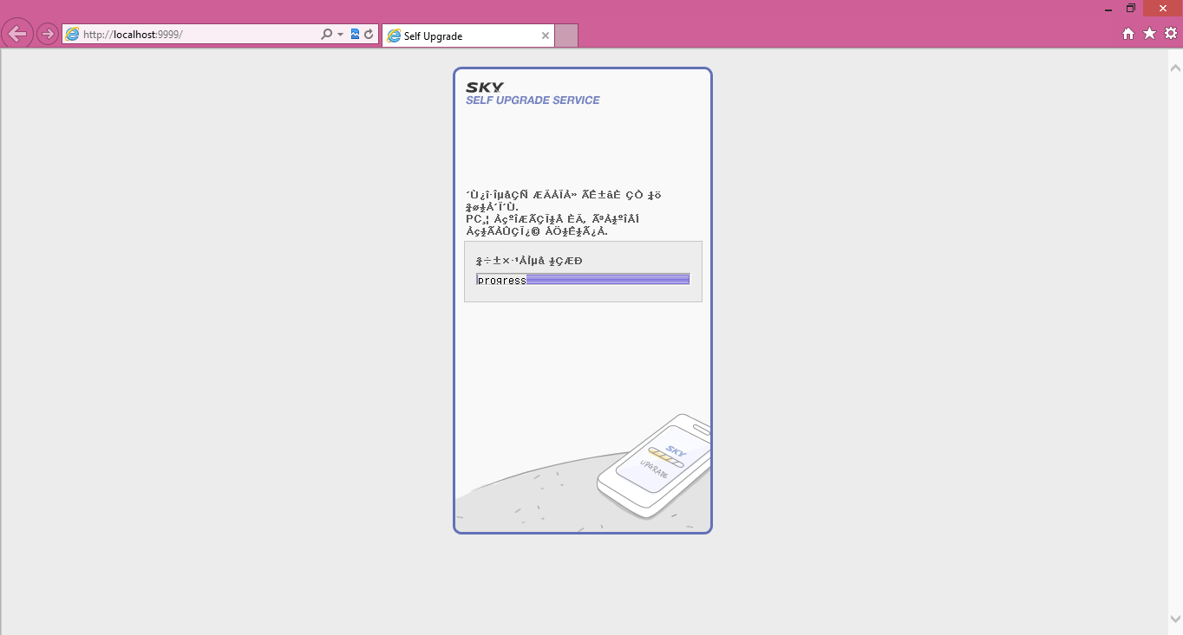1183x635 pixels.
Task: Open Favorites with the star icon
Action: click(x=1149, y=34)
